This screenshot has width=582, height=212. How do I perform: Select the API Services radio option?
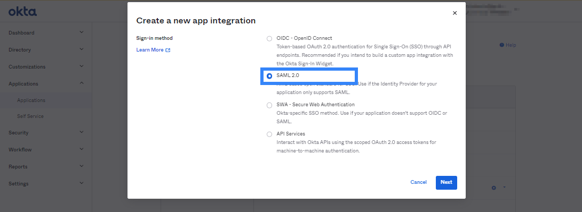pyautogui.click(x=269, y=134)
